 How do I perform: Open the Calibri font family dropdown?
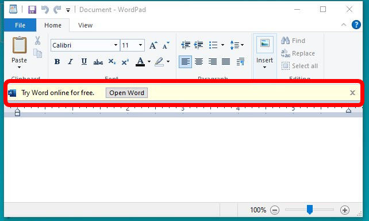(x=116, y=45)
